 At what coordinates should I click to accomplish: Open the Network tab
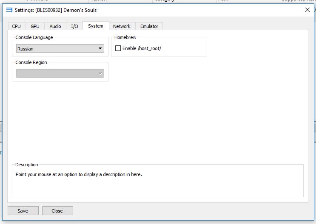(122, 26)
